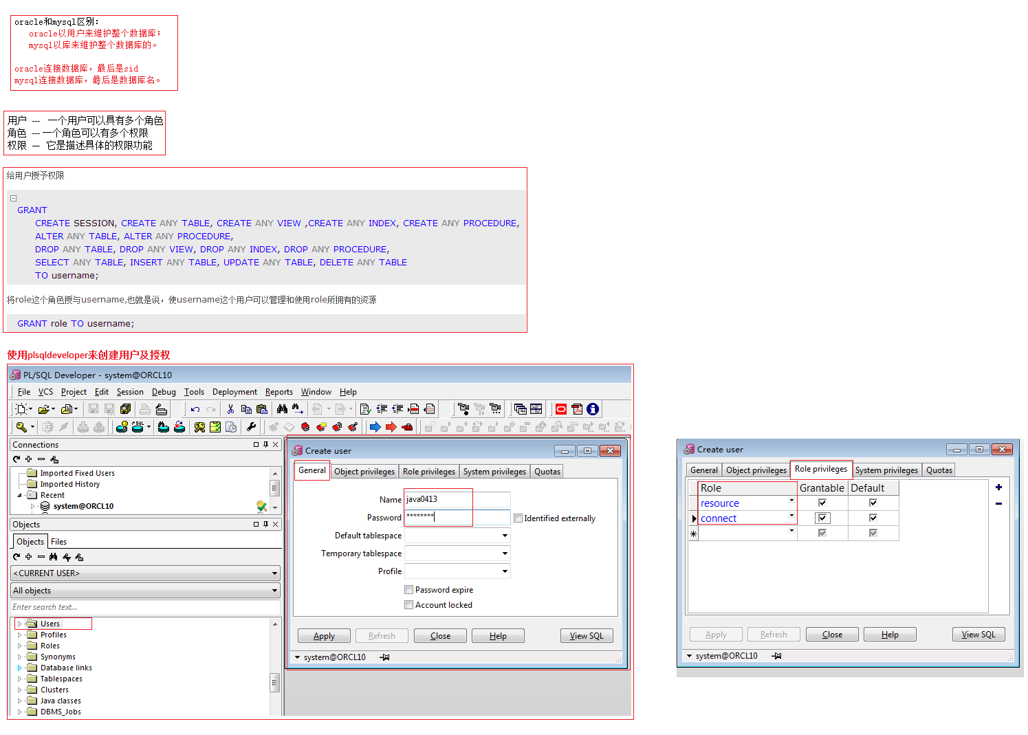Toggle Grantable checkbox for connect role
Image resolution: width=1028 pixels, height=735 pixels.
822,518
